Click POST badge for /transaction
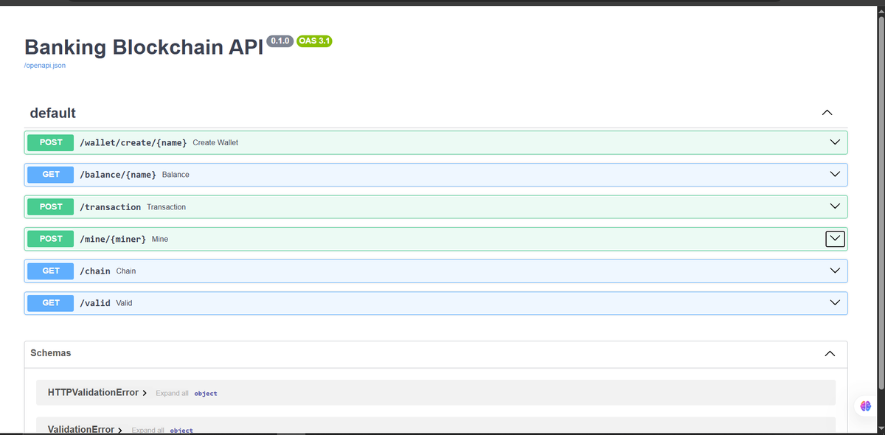 [51, 206]
